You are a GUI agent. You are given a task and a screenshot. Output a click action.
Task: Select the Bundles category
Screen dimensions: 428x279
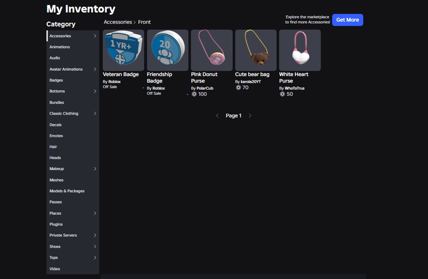pos(72,102)
